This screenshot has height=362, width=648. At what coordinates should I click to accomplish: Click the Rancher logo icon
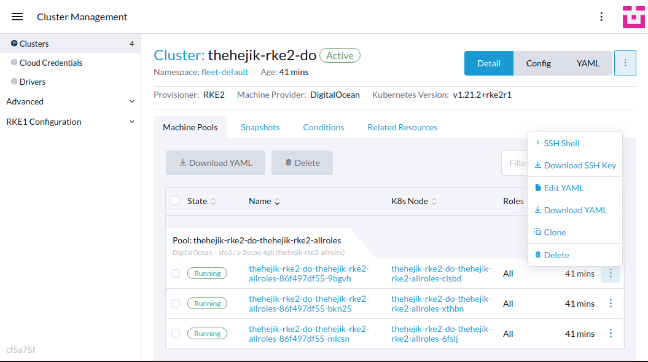(634, 17)
